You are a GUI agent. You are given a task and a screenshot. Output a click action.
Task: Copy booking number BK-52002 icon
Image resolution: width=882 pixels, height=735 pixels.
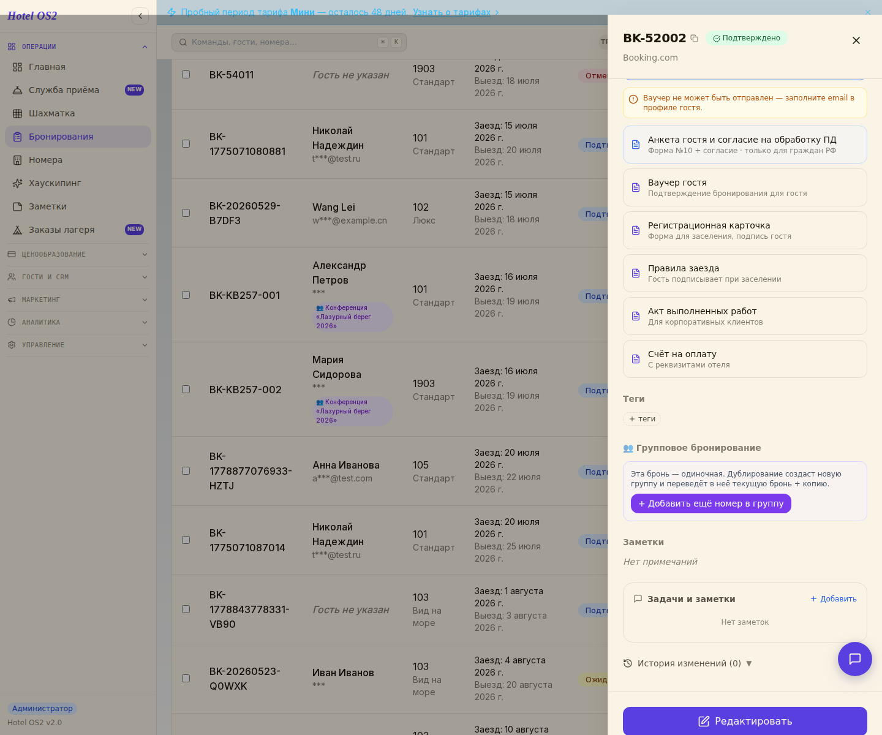tap(694, 38)
